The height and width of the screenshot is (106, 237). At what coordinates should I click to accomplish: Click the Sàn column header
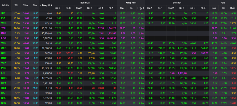pyautogui.click(x=35, y=5)
